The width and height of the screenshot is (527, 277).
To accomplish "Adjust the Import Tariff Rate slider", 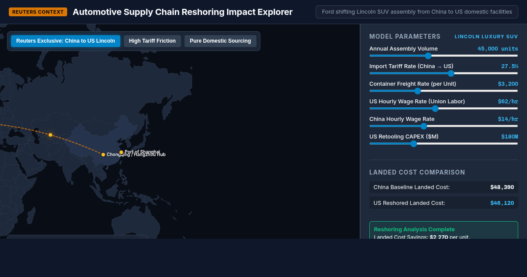I will tap(444, 73).
